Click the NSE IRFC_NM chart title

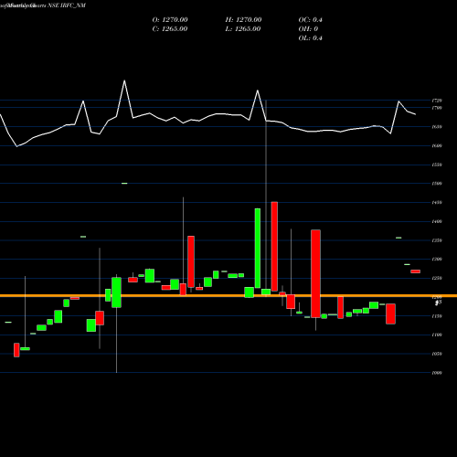point(67,5)
